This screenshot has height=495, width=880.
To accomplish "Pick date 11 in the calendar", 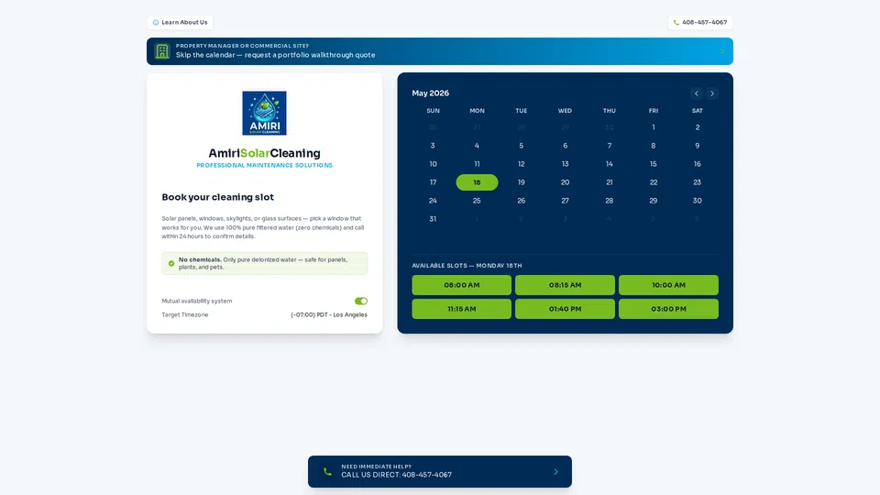I will coord(477,164).
